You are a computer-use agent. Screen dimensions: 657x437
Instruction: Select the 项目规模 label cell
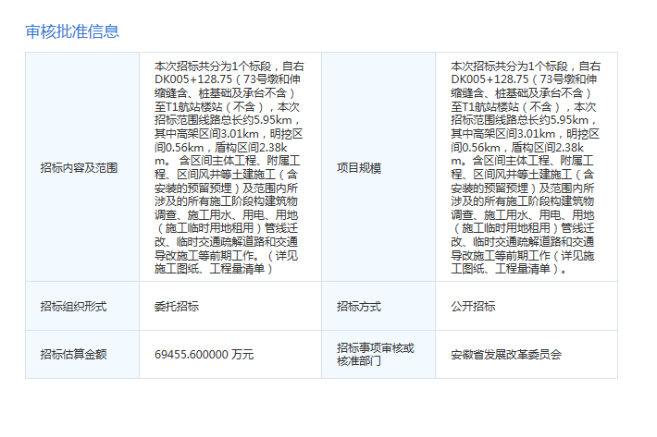point(378,167)
